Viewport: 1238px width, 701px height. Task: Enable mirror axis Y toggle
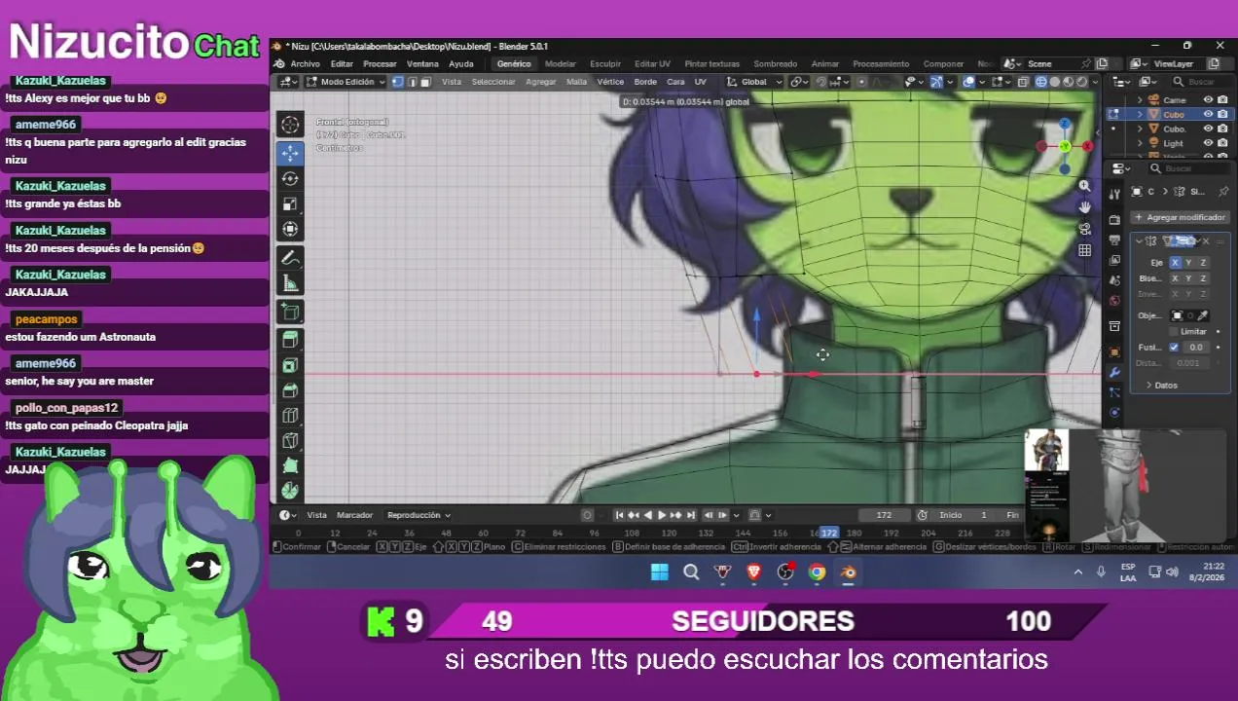pos(1188,263)
